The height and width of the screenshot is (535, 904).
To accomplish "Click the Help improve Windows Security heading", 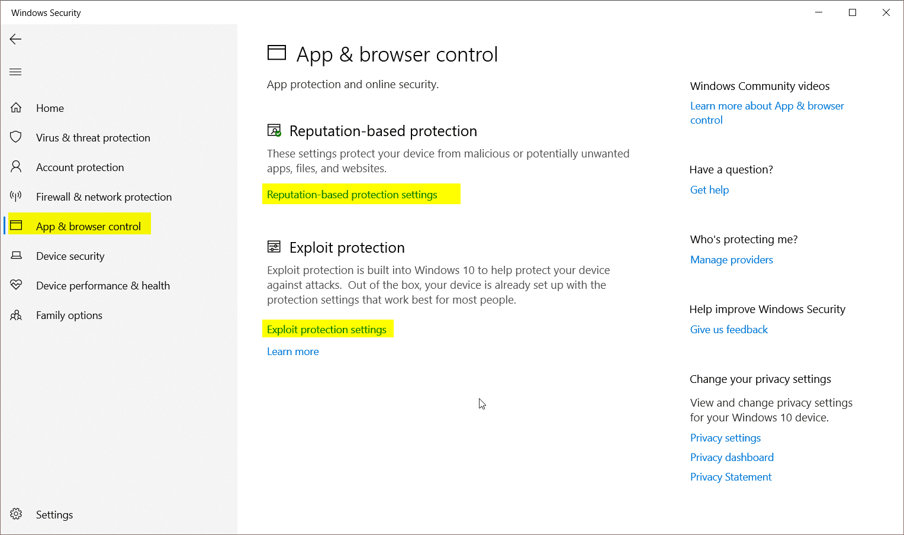I will [x=767, y=310].
